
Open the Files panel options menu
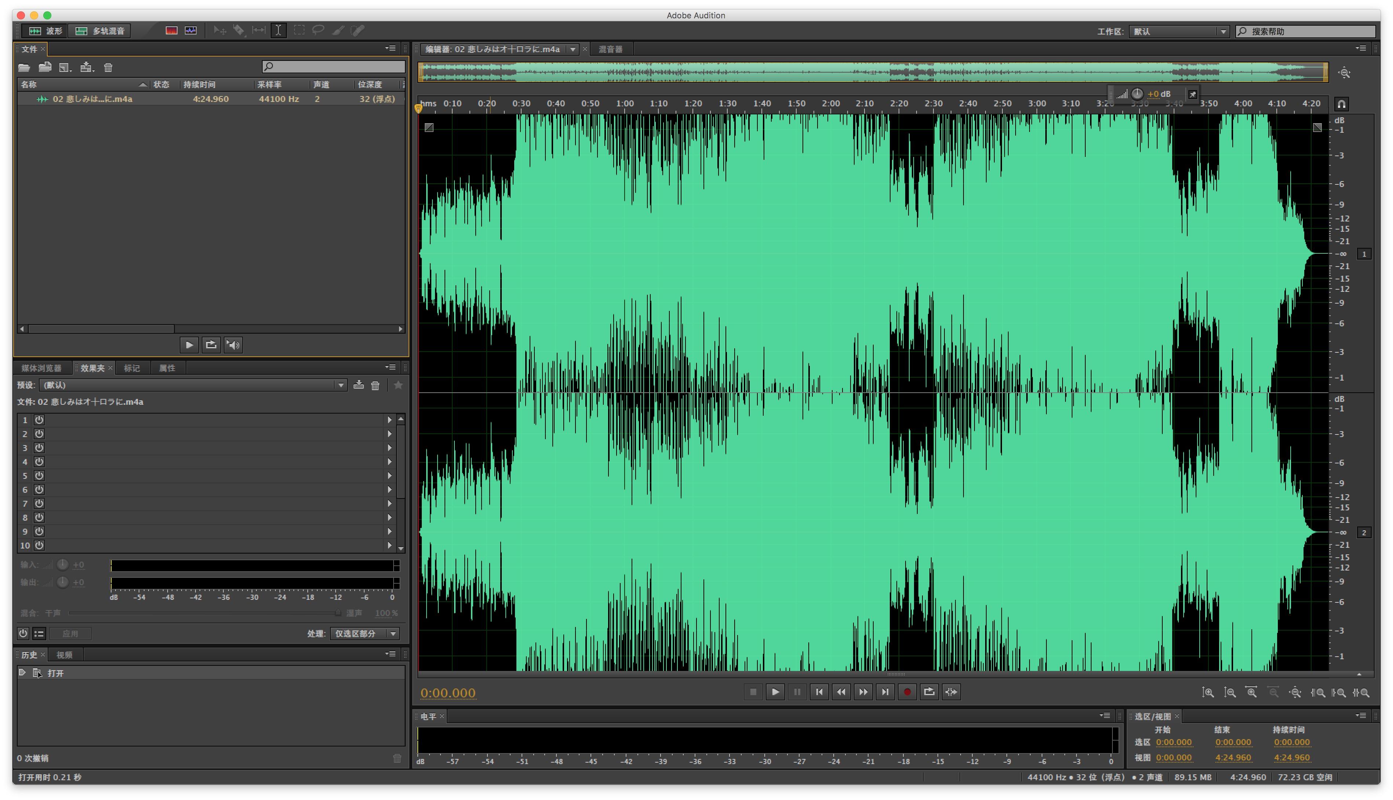point(391,49)
